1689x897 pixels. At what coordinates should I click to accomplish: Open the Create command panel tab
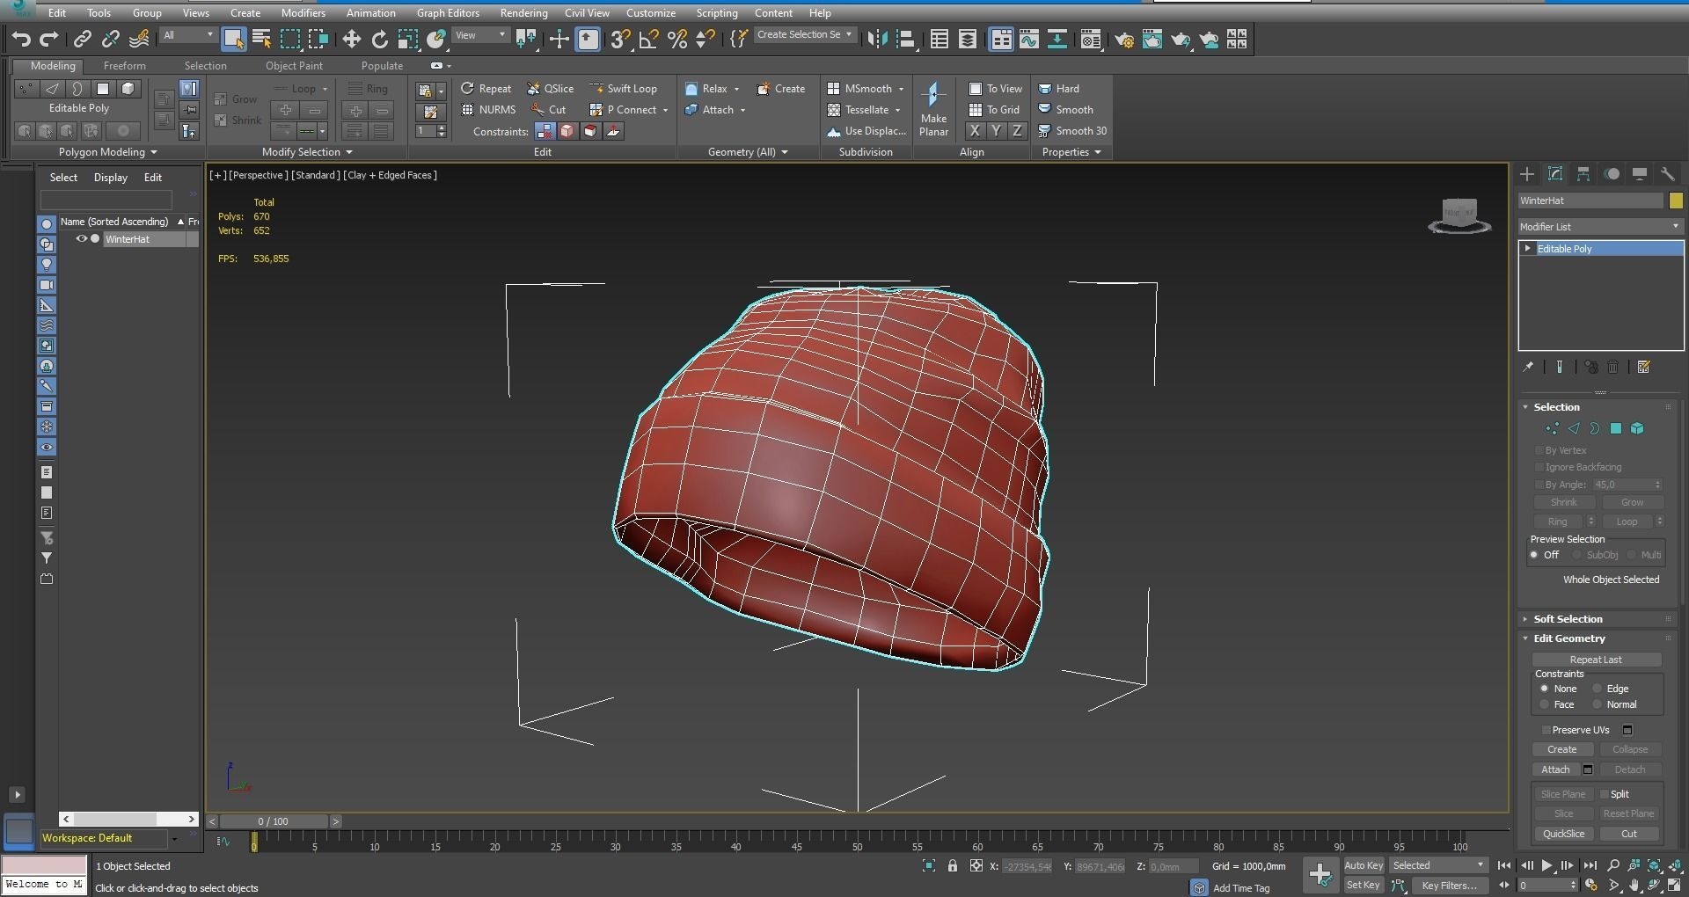tap(1527, 174)
